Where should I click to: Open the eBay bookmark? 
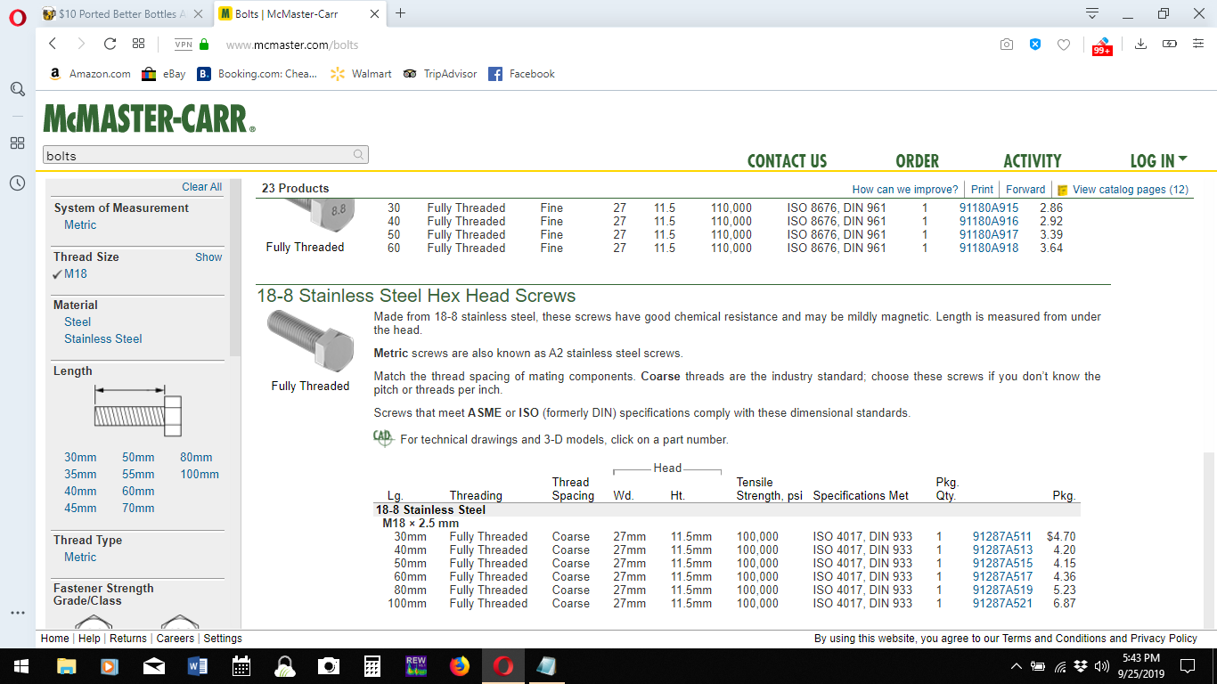[163, 74]
